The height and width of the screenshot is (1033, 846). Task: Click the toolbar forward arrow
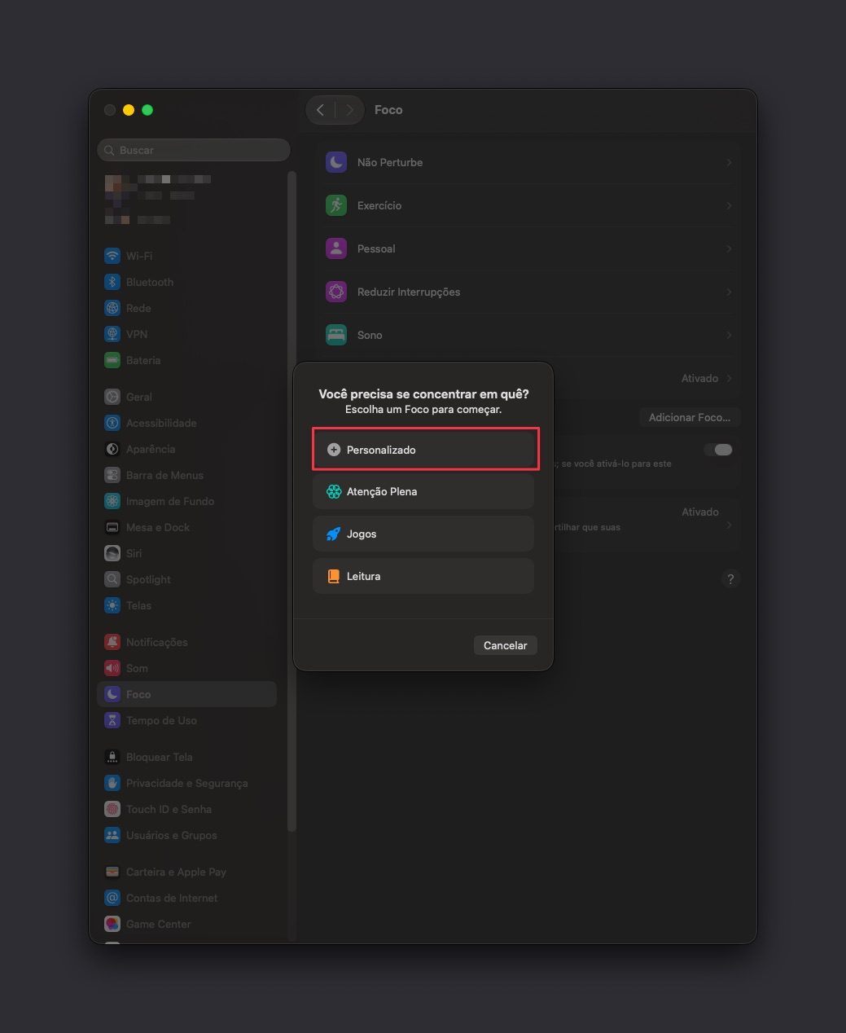(x=350, y=110)
